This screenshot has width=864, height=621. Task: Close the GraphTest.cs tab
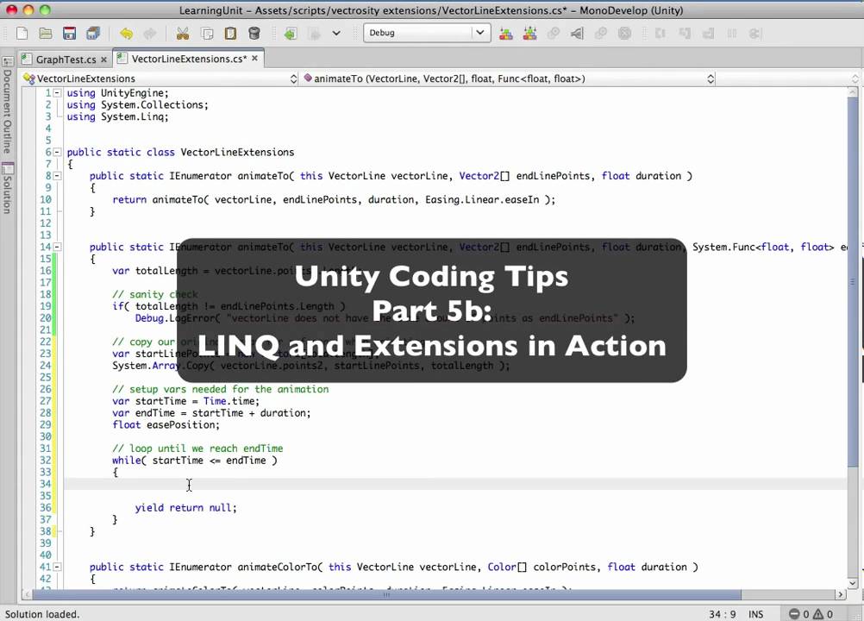[103, 60]
